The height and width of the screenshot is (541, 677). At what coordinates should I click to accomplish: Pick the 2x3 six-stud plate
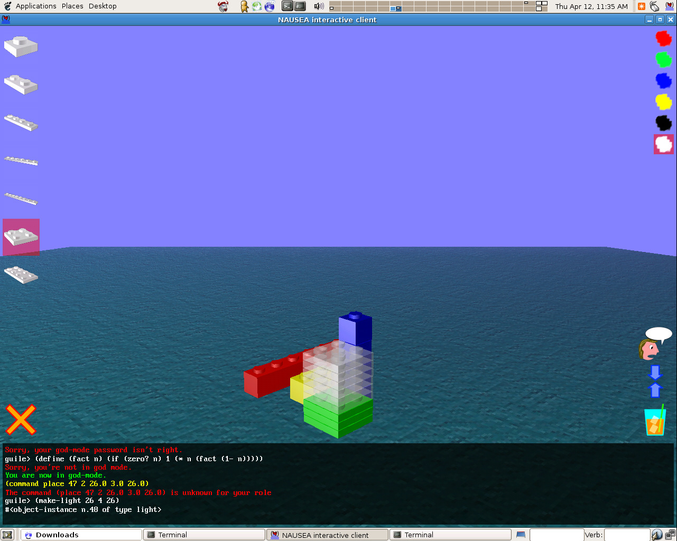tap(21, 275)
